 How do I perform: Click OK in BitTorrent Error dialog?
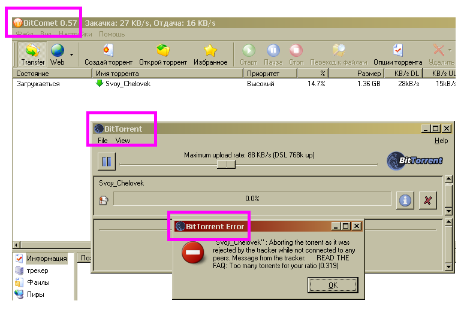[x=333, y=285]
